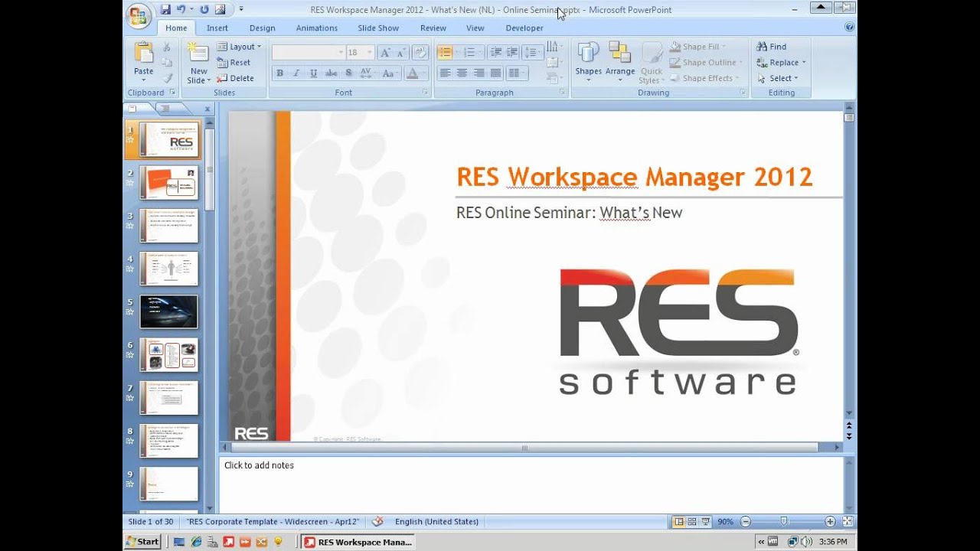Select slide 5 thumbnail
The height and width of the screenshot is (551, 980).
pyautogui.click(x=168, y=311)
